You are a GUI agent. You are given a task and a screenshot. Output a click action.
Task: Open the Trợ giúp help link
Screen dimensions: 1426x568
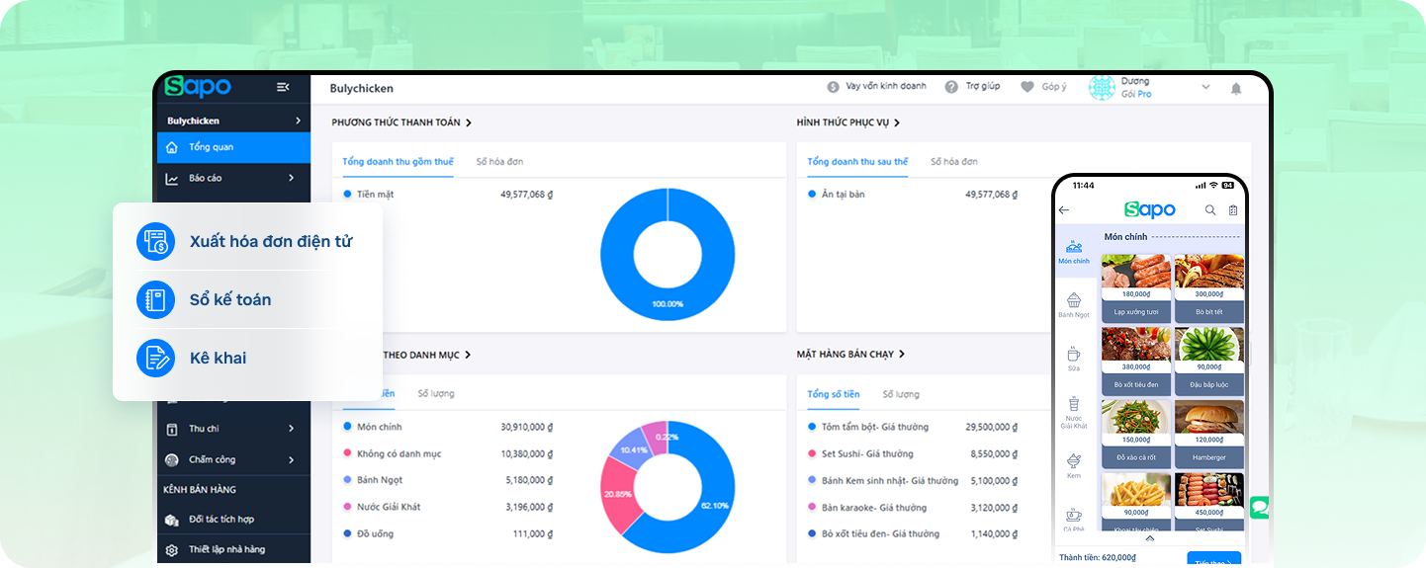point(972,87)
